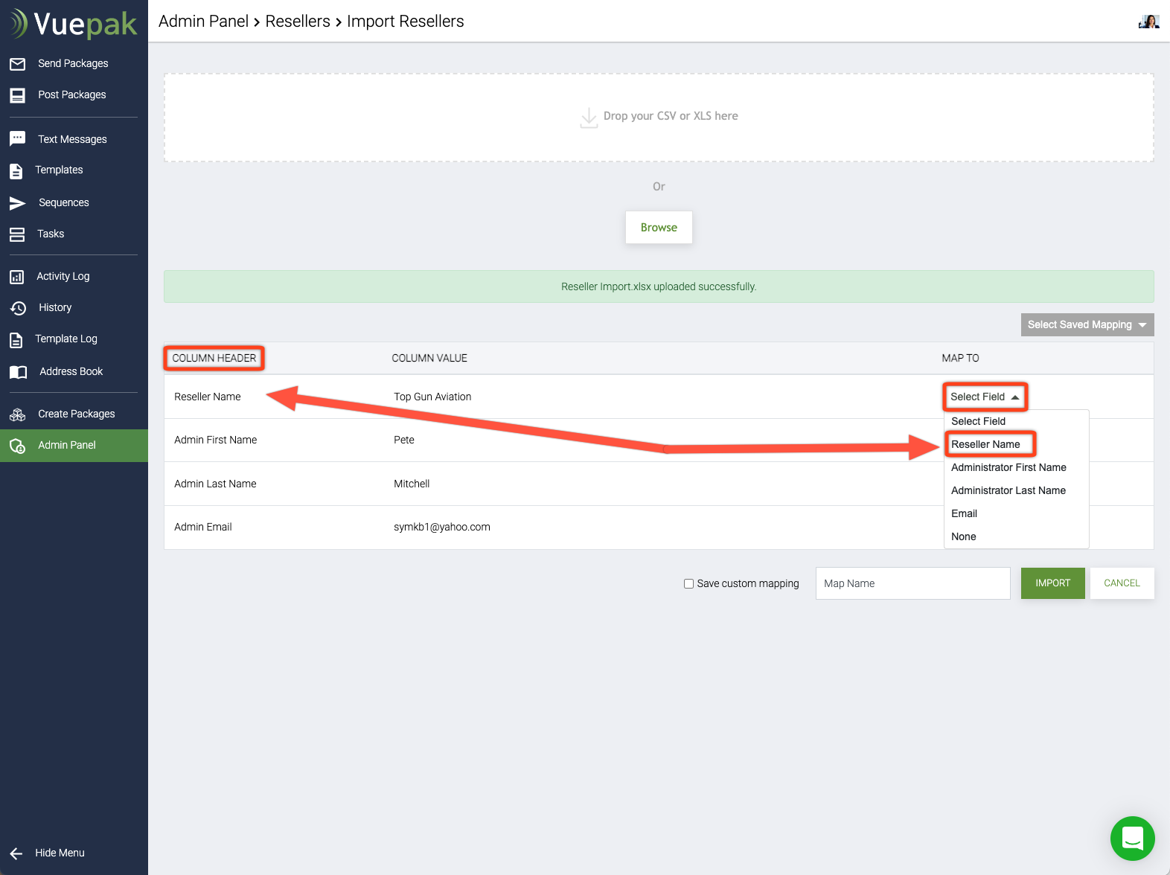The width and height of the screenshot is (1170, 875).
Task: Click the symkb1@yahoo.com cell
Action: (442, 528)
